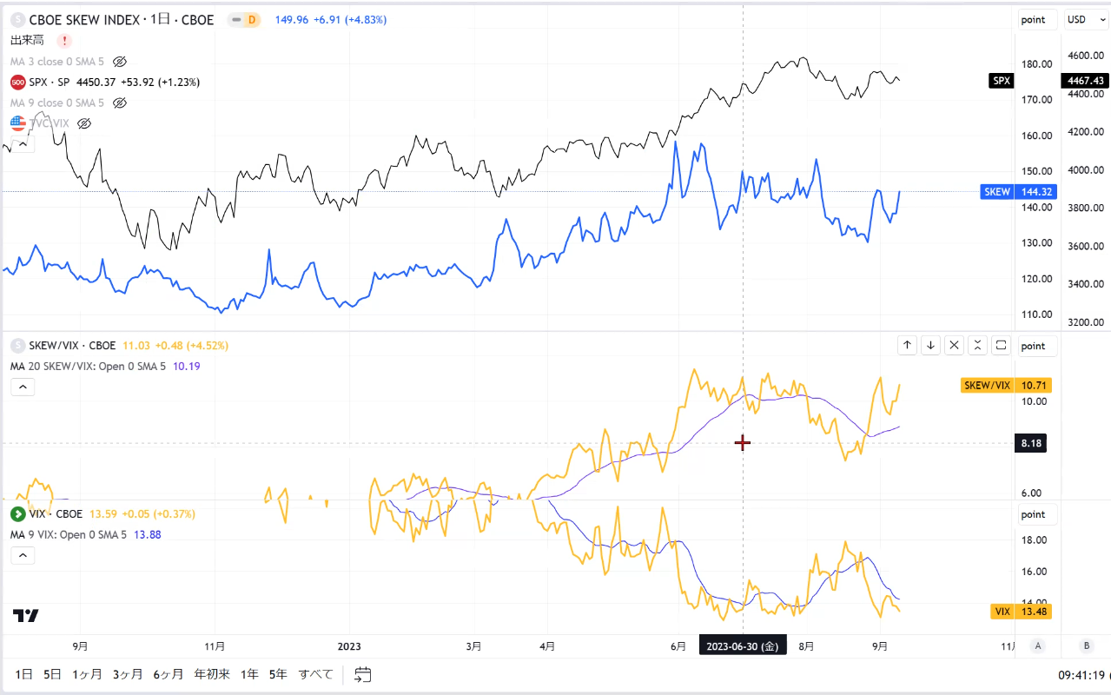Click the MA 20 SKEW/VIX indicator label
The width and height of the screenshot is (1111, 695).
89,367
